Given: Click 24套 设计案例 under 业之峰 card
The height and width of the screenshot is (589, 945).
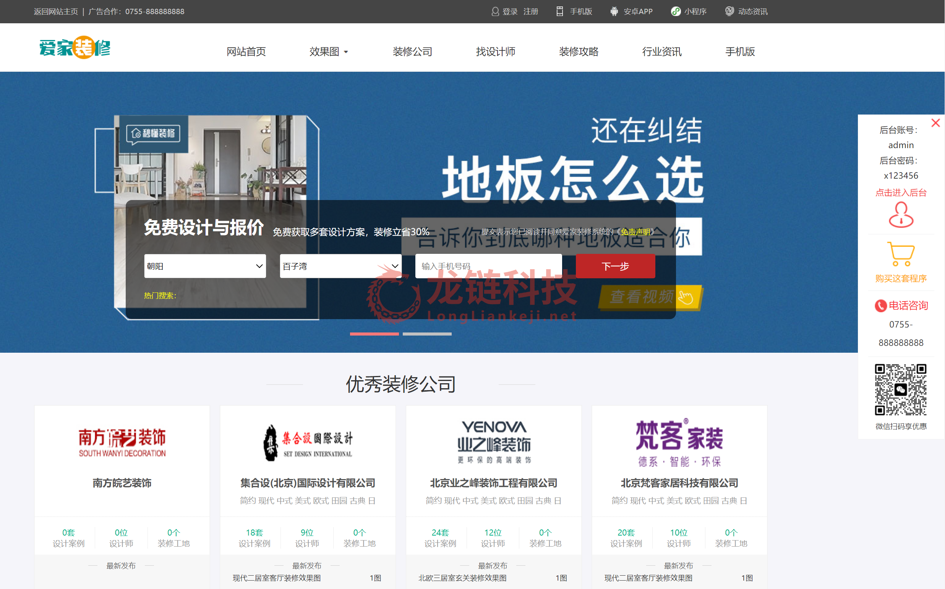Looking at the screenshot, I should pos(440,538).
